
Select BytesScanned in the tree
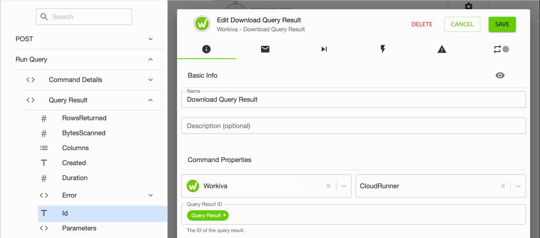84,133
